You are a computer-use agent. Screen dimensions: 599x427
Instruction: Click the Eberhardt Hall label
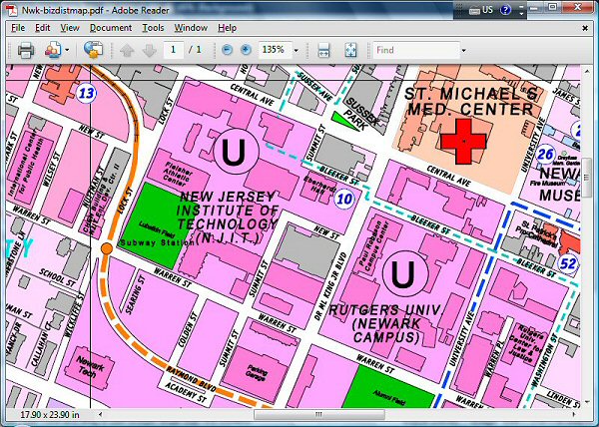(x=320, y=186)
